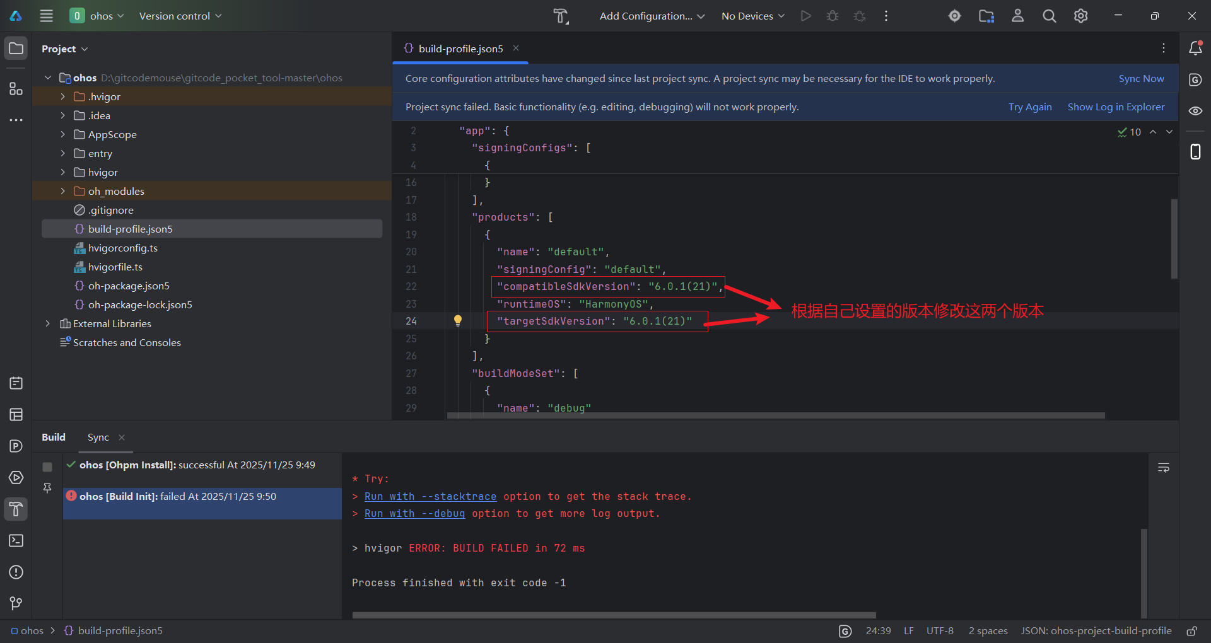Open the Structure tool window icon
This screenshot has height=643, width=1211.
tap(16, 89)
